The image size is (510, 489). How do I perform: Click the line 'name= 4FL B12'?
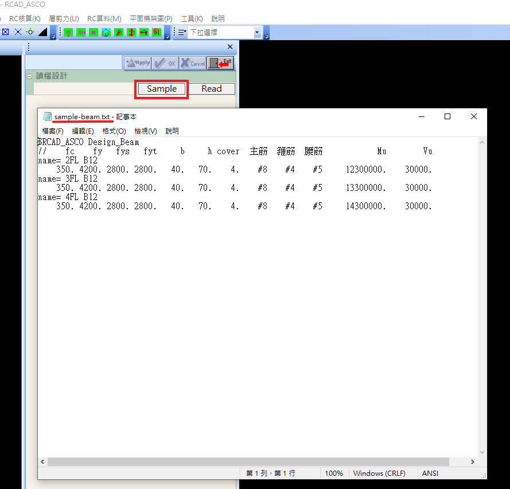point(68,197)
